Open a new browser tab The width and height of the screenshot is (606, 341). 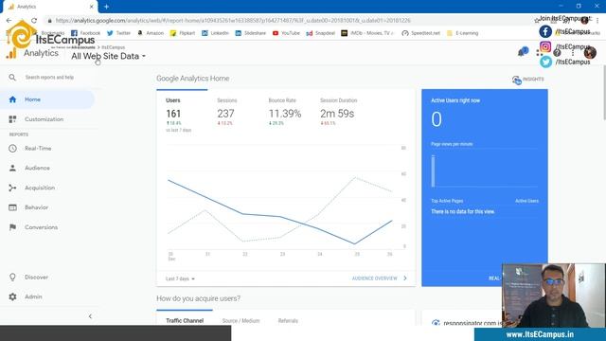pyautogui.click(x=106, y=7)
